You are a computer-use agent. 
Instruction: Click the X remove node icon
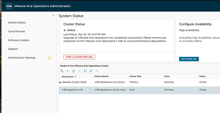point(79,71)
